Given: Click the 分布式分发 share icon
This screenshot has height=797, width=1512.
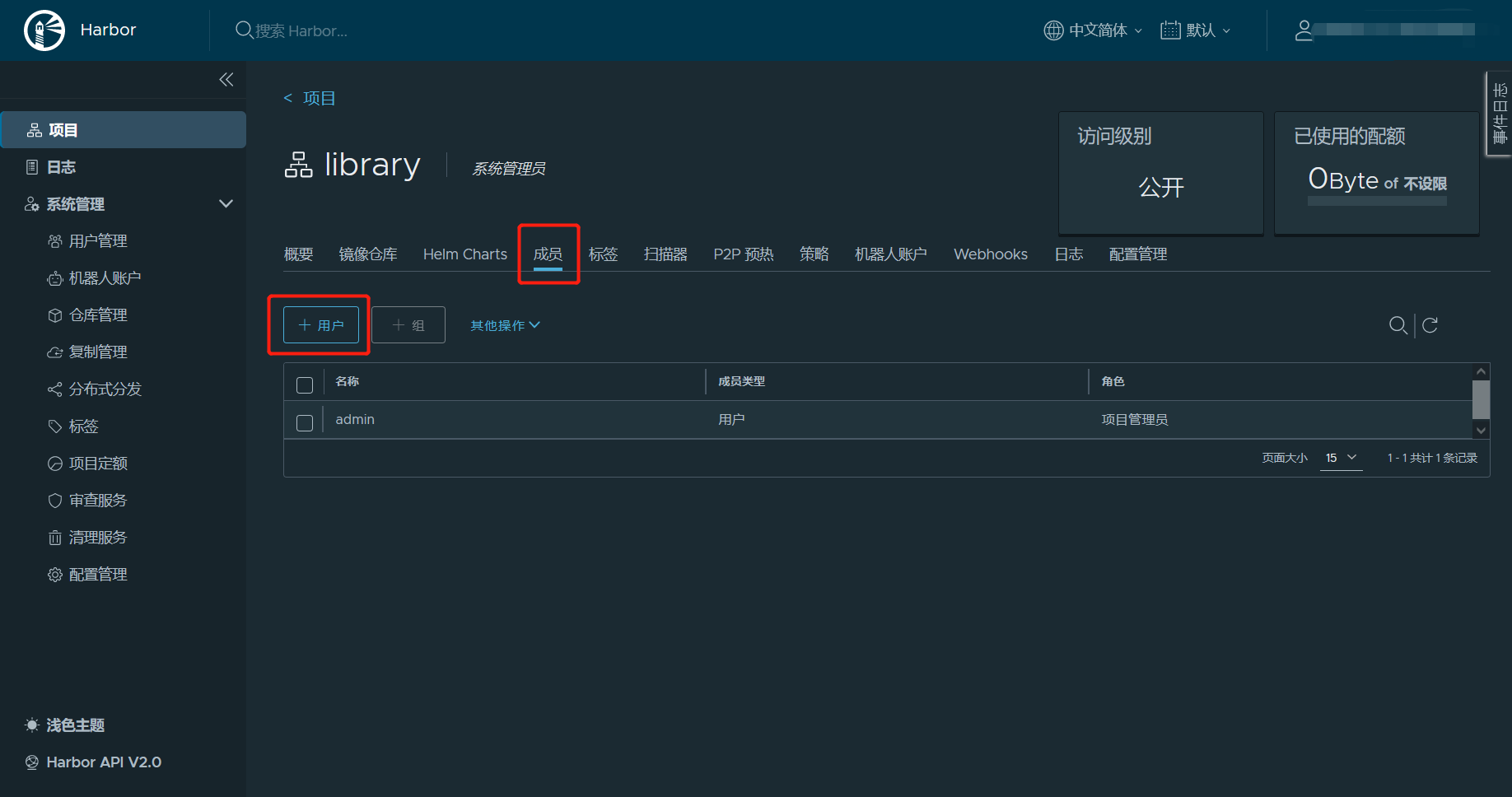Looking at the screenshot, I should click(x=55, y=389).
